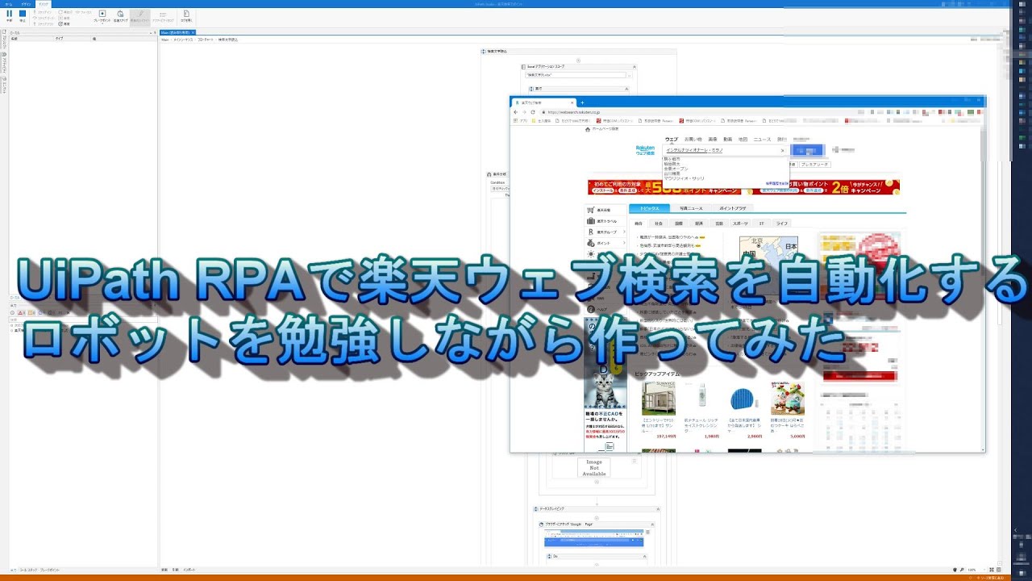Select the 動画 search category
The height and width of the screenshot is (581, 1032).
(728, 140)
